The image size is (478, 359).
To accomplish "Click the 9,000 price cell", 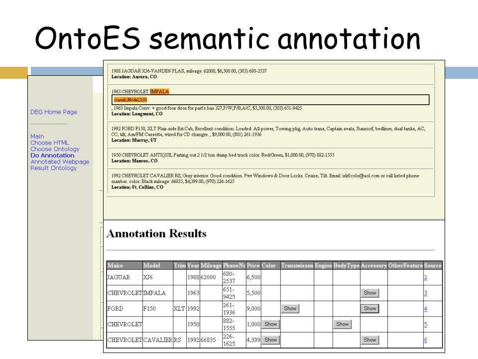I will (253, 309).
